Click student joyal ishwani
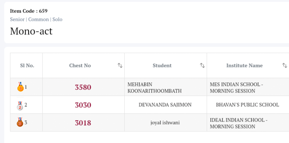The image size is (289, 143). (165, 123)
